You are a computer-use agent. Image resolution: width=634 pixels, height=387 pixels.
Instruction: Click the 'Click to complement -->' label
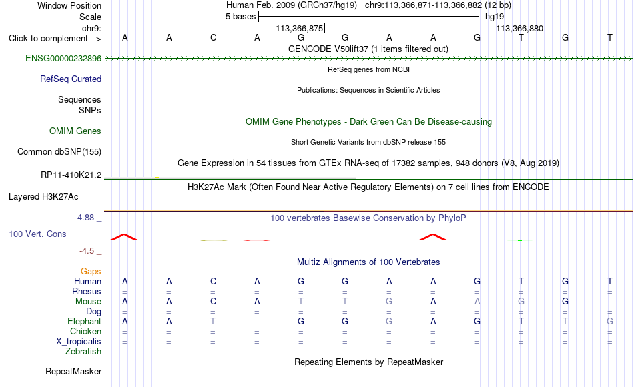tap(55, 39)
